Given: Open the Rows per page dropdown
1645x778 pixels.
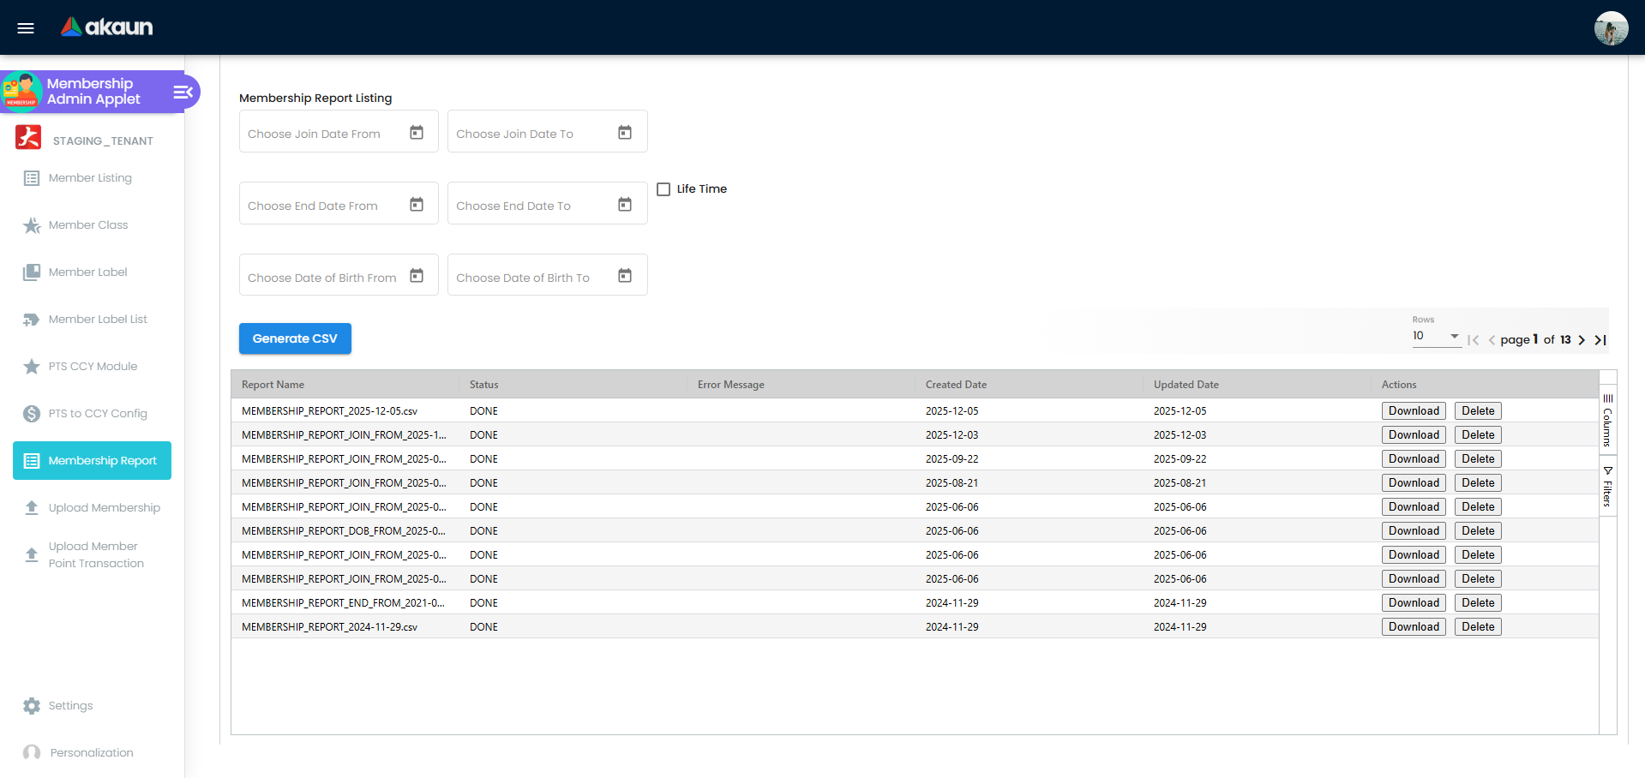Looking at the screenshot, I should (1436, 337).
